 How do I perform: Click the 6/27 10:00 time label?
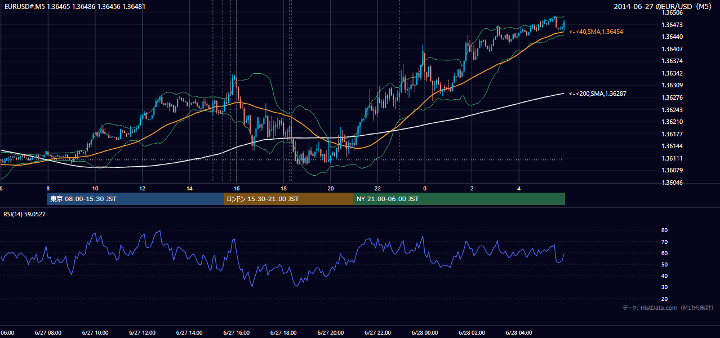point(95,332)
